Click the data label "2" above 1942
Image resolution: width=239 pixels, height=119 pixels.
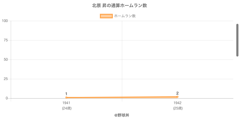tap(177, 93)
